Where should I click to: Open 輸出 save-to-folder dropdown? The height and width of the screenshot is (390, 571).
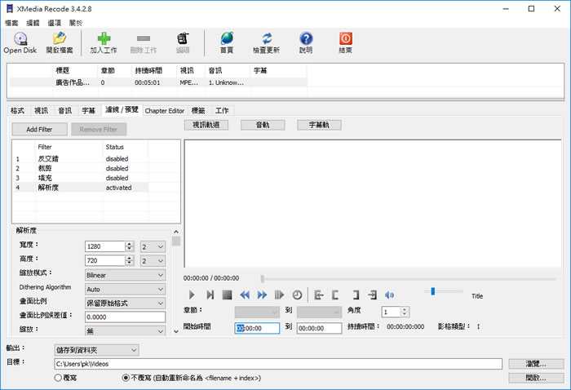(x=96, y=350)
